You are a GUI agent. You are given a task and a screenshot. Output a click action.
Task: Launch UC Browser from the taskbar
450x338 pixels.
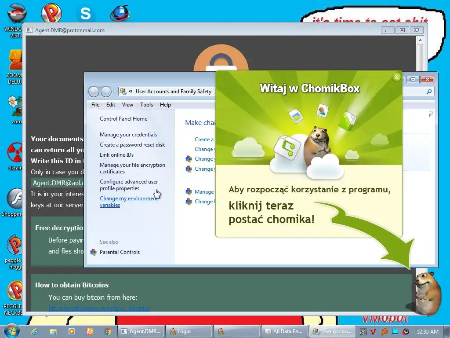click(90, 331)
